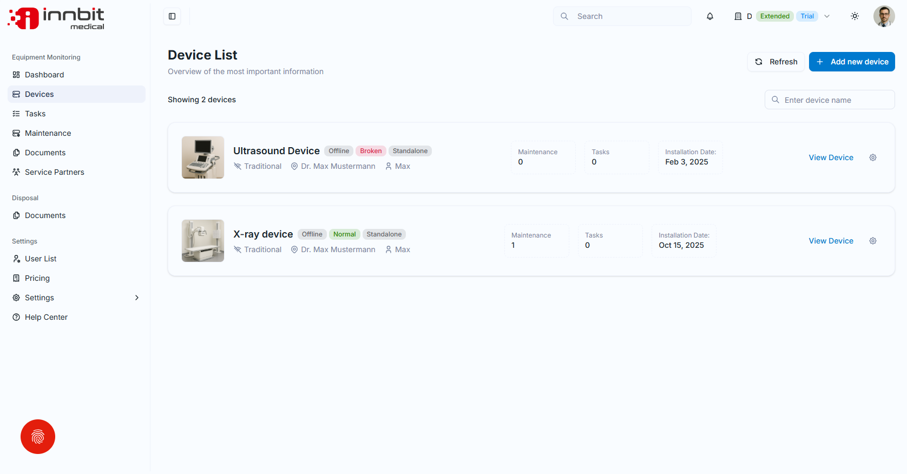Click the Extended plan badge
This screenshot has width=907, height=474.
point(775,16)
